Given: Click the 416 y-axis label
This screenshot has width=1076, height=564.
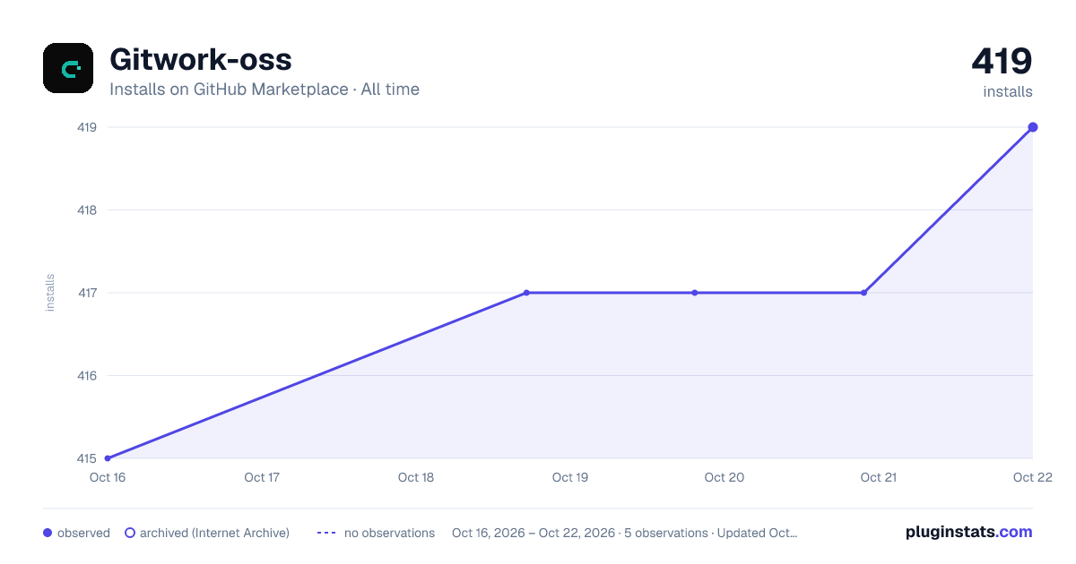Looking at the screenshot, I should tap(87, 376).
